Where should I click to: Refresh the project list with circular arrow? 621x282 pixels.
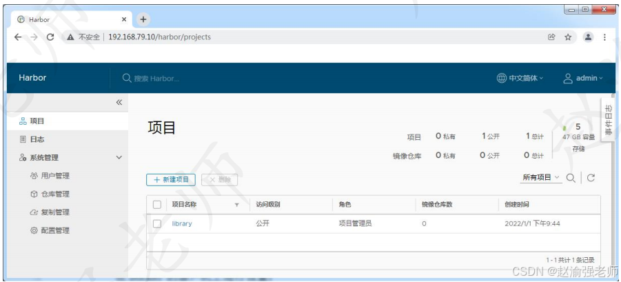[591, 178]
